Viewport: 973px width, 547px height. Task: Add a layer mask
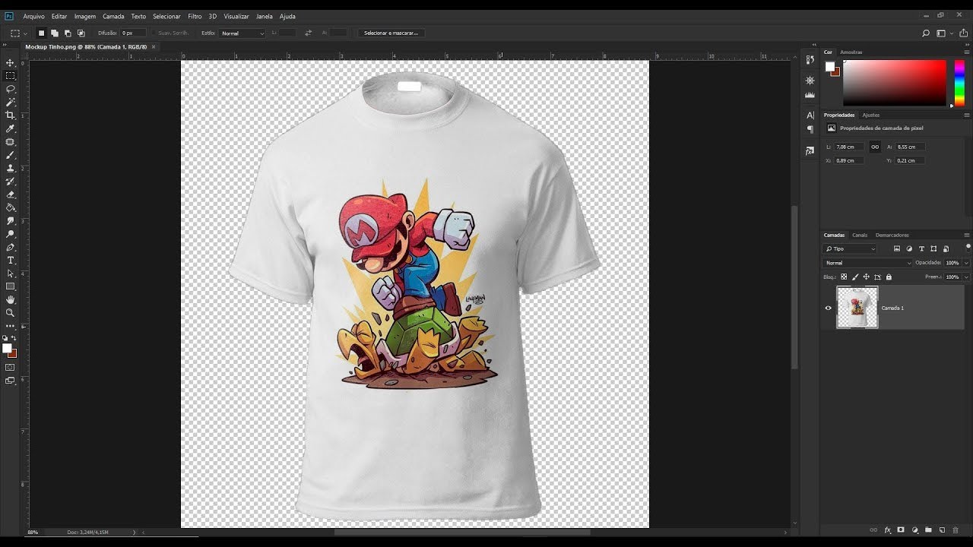pos(901,530)
